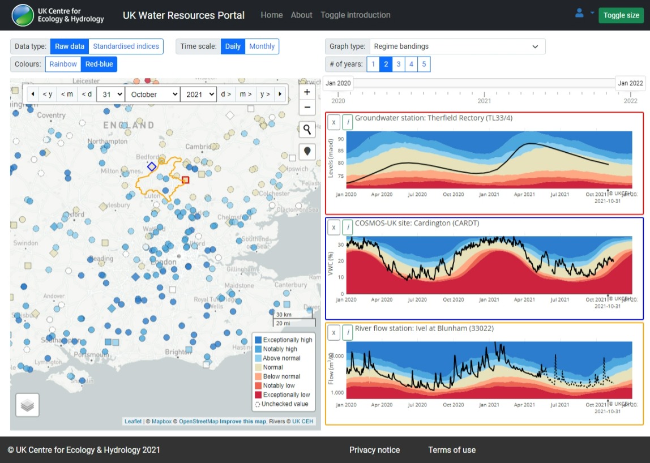Jump to first date with left arrow
Screen dimensions: 650x463
pyautogui.click(x=33, y=94)
